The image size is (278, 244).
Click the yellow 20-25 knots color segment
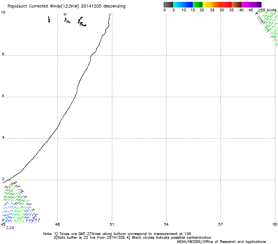(207, 5)
